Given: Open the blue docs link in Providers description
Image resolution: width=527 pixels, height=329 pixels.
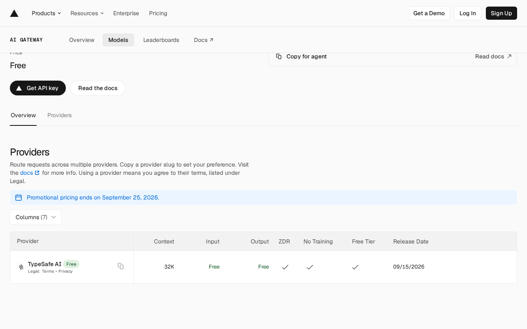Looking at the screenshot, I should [30, 173].
